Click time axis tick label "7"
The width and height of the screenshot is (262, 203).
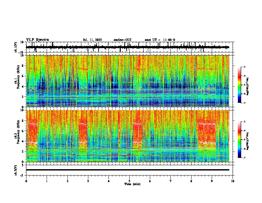point(171,181)
